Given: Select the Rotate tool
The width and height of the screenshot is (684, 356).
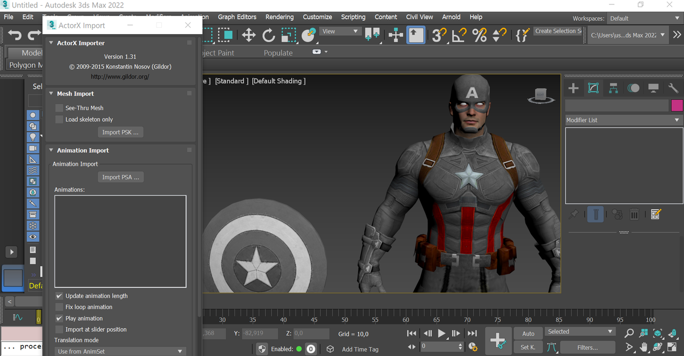Looking at the screenshot, I should (269, 35).
